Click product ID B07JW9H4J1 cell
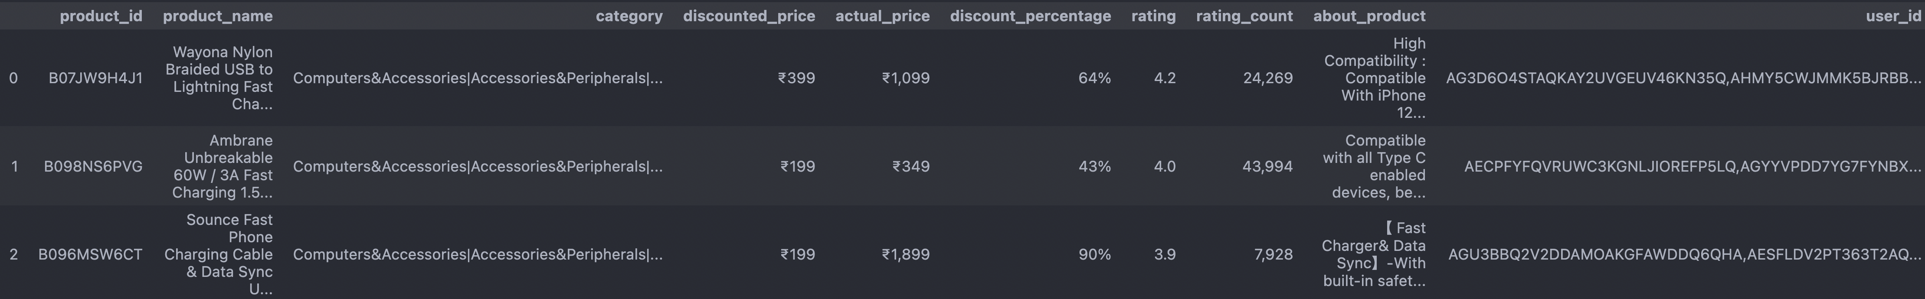The height and width of the screenshot is (299, 1925). pos(96,78)
